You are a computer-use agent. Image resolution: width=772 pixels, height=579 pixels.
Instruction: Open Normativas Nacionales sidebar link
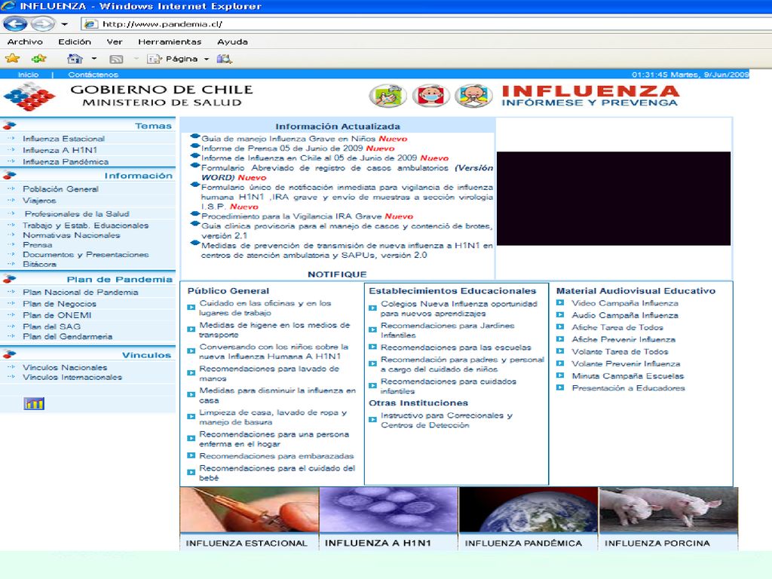72,235
